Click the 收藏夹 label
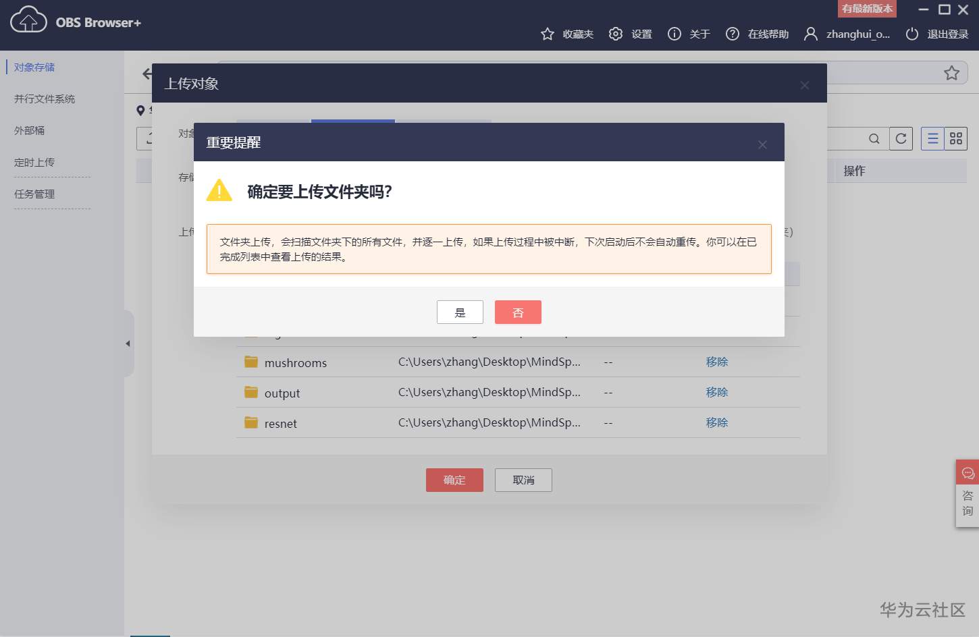Viewport: 979px width, 637px height. (578, 34)
